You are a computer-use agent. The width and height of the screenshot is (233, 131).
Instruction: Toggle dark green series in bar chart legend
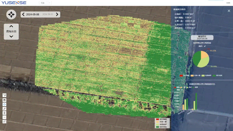pyautogui.click(x=193, y=87)
